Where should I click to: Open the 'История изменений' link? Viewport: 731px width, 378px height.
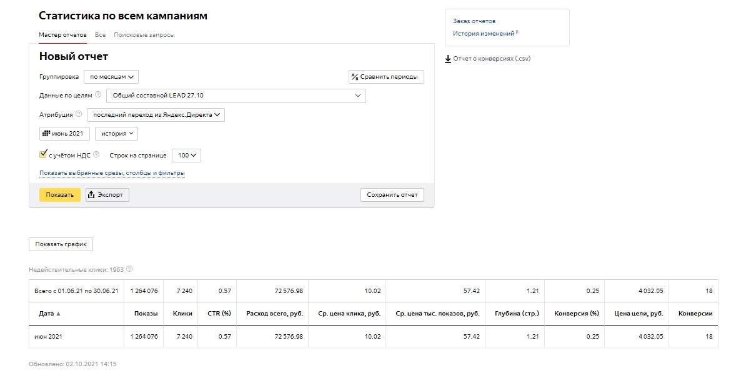pos(484,34)
